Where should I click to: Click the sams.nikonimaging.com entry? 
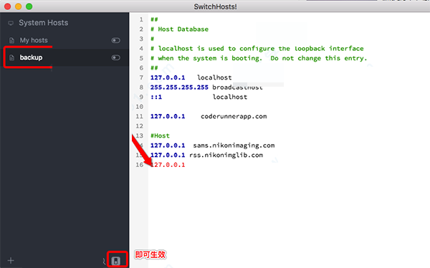pos(212,145)
